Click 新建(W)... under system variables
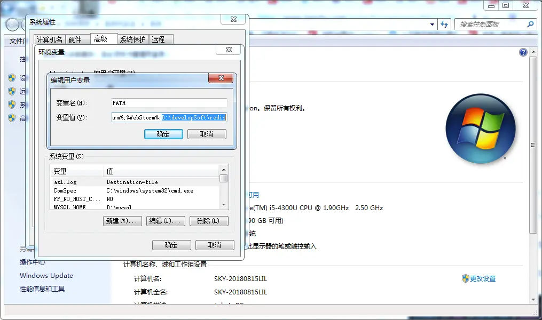Viewport: 542px width, 320px height. tap(122, 221)
